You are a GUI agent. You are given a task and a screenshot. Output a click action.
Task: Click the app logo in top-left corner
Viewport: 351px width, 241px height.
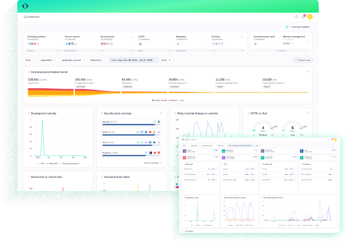(24, 5)
